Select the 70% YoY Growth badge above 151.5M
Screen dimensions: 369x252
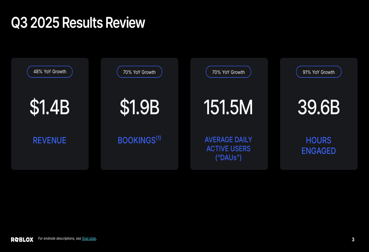pyautogui.click(x=228, y=72)
